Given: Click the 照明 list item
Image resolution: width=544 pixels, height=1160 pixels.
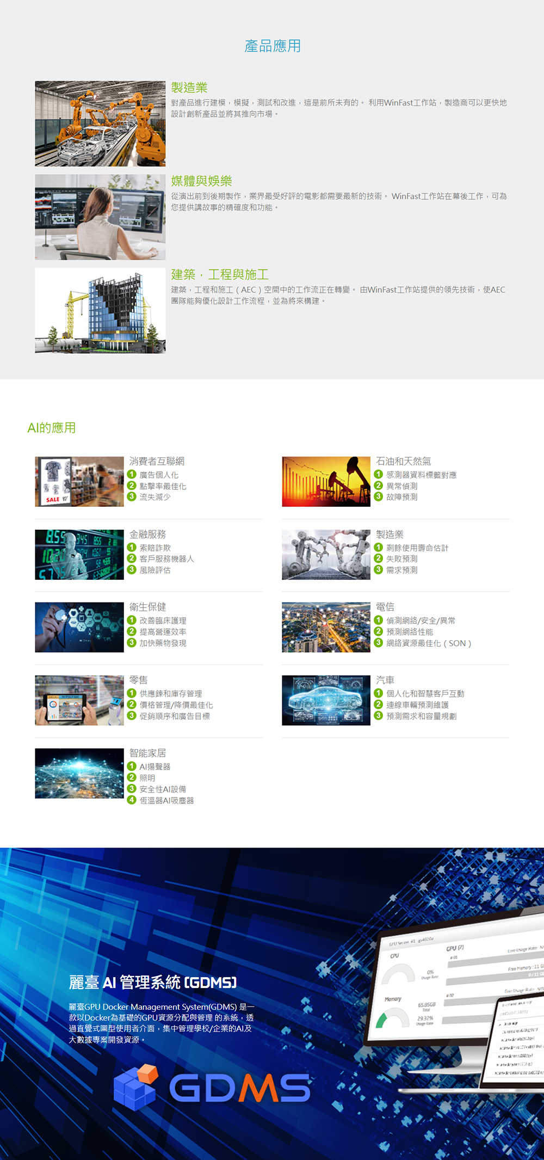Looking at the screenshot, I should pos(147,778).
